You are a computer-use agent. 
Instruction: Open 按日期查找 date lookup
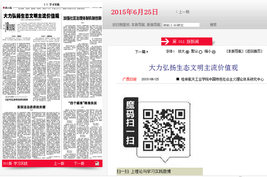(x=121, y=25)
